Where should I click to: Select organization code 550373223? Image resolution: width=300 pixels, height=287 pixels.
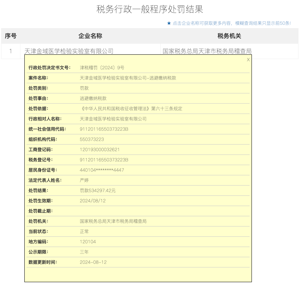pyautogui.click(x=92, y=139)
